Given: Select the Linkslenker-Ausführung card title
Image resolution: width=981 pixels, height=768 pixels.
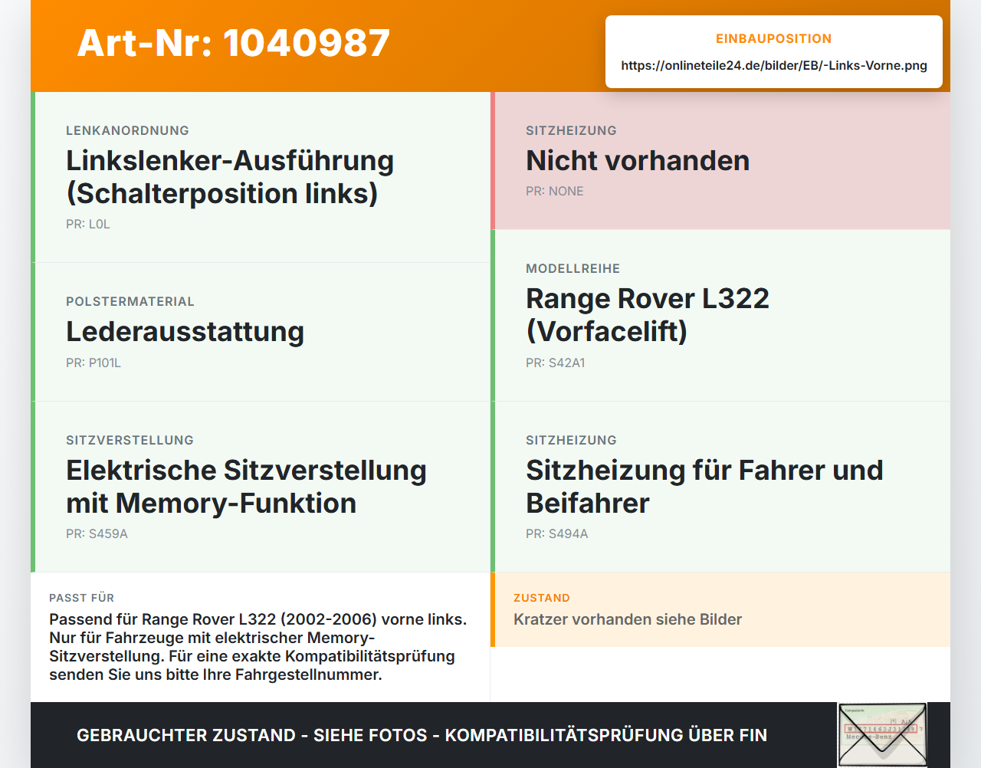Looking at the screenshot, I should point(230,177).
